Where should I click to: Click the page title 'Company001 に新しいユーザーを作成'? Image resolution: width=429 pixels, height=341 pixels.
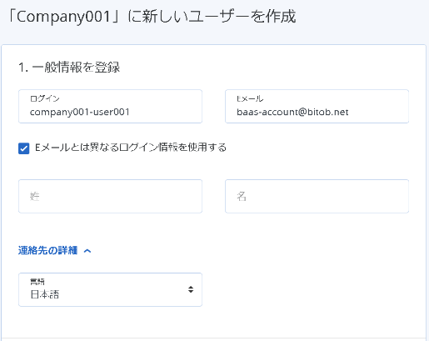tap(152, 17)
